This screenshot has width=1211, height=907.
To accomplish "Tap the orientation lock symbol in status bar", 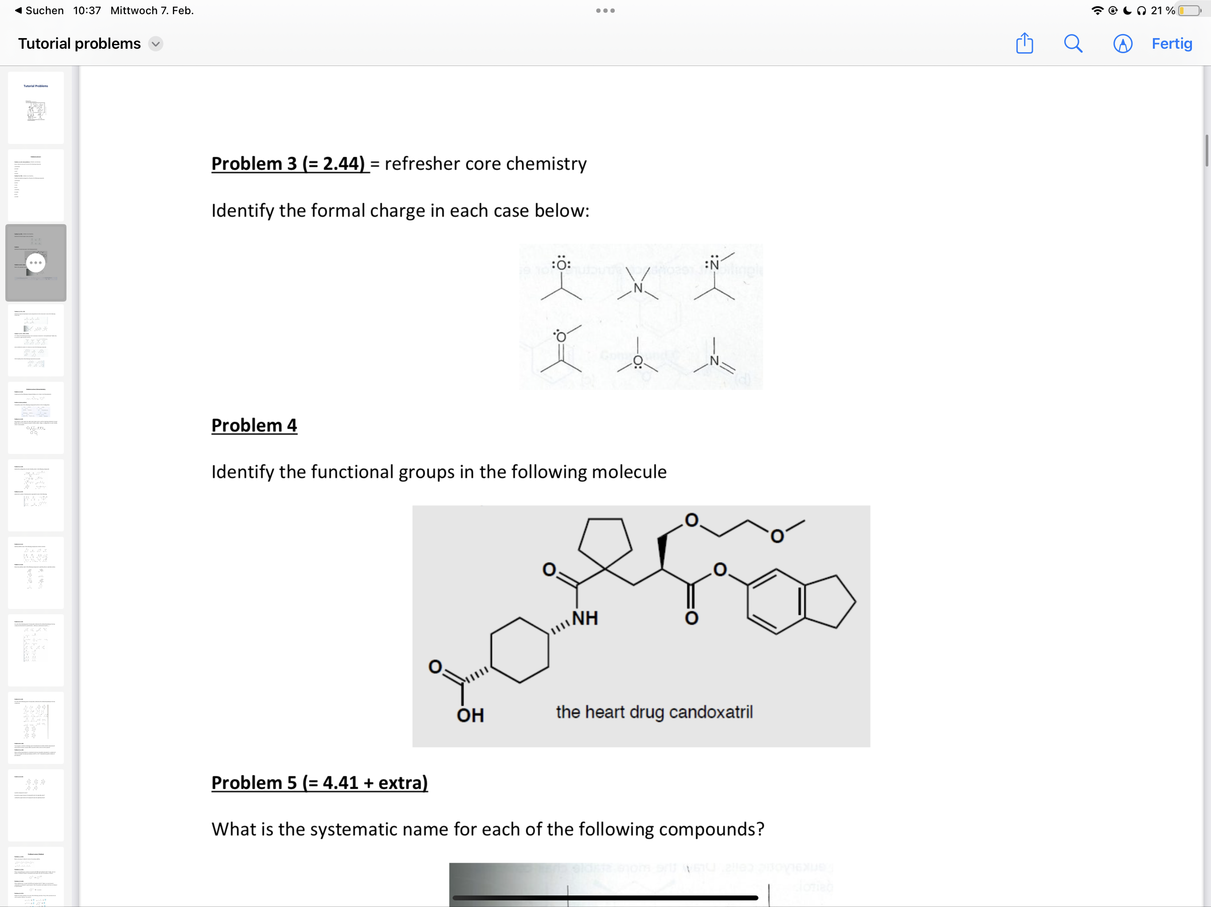I will click(x=1113, y=10).
